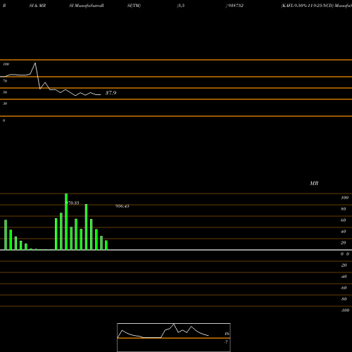This screenshot has height=352, width=352.
Task: Click the mini overview chart at bottom
Action: (174, 337)
